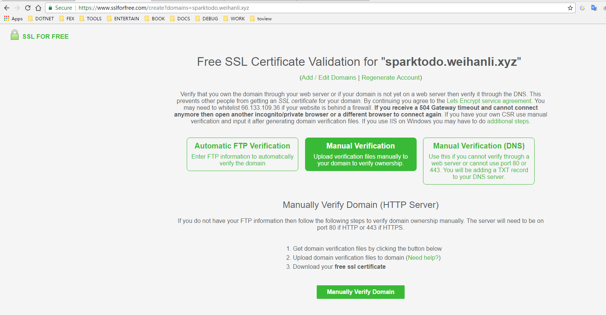Open the DEBUG bookmarks folder

tap(207, 18)
